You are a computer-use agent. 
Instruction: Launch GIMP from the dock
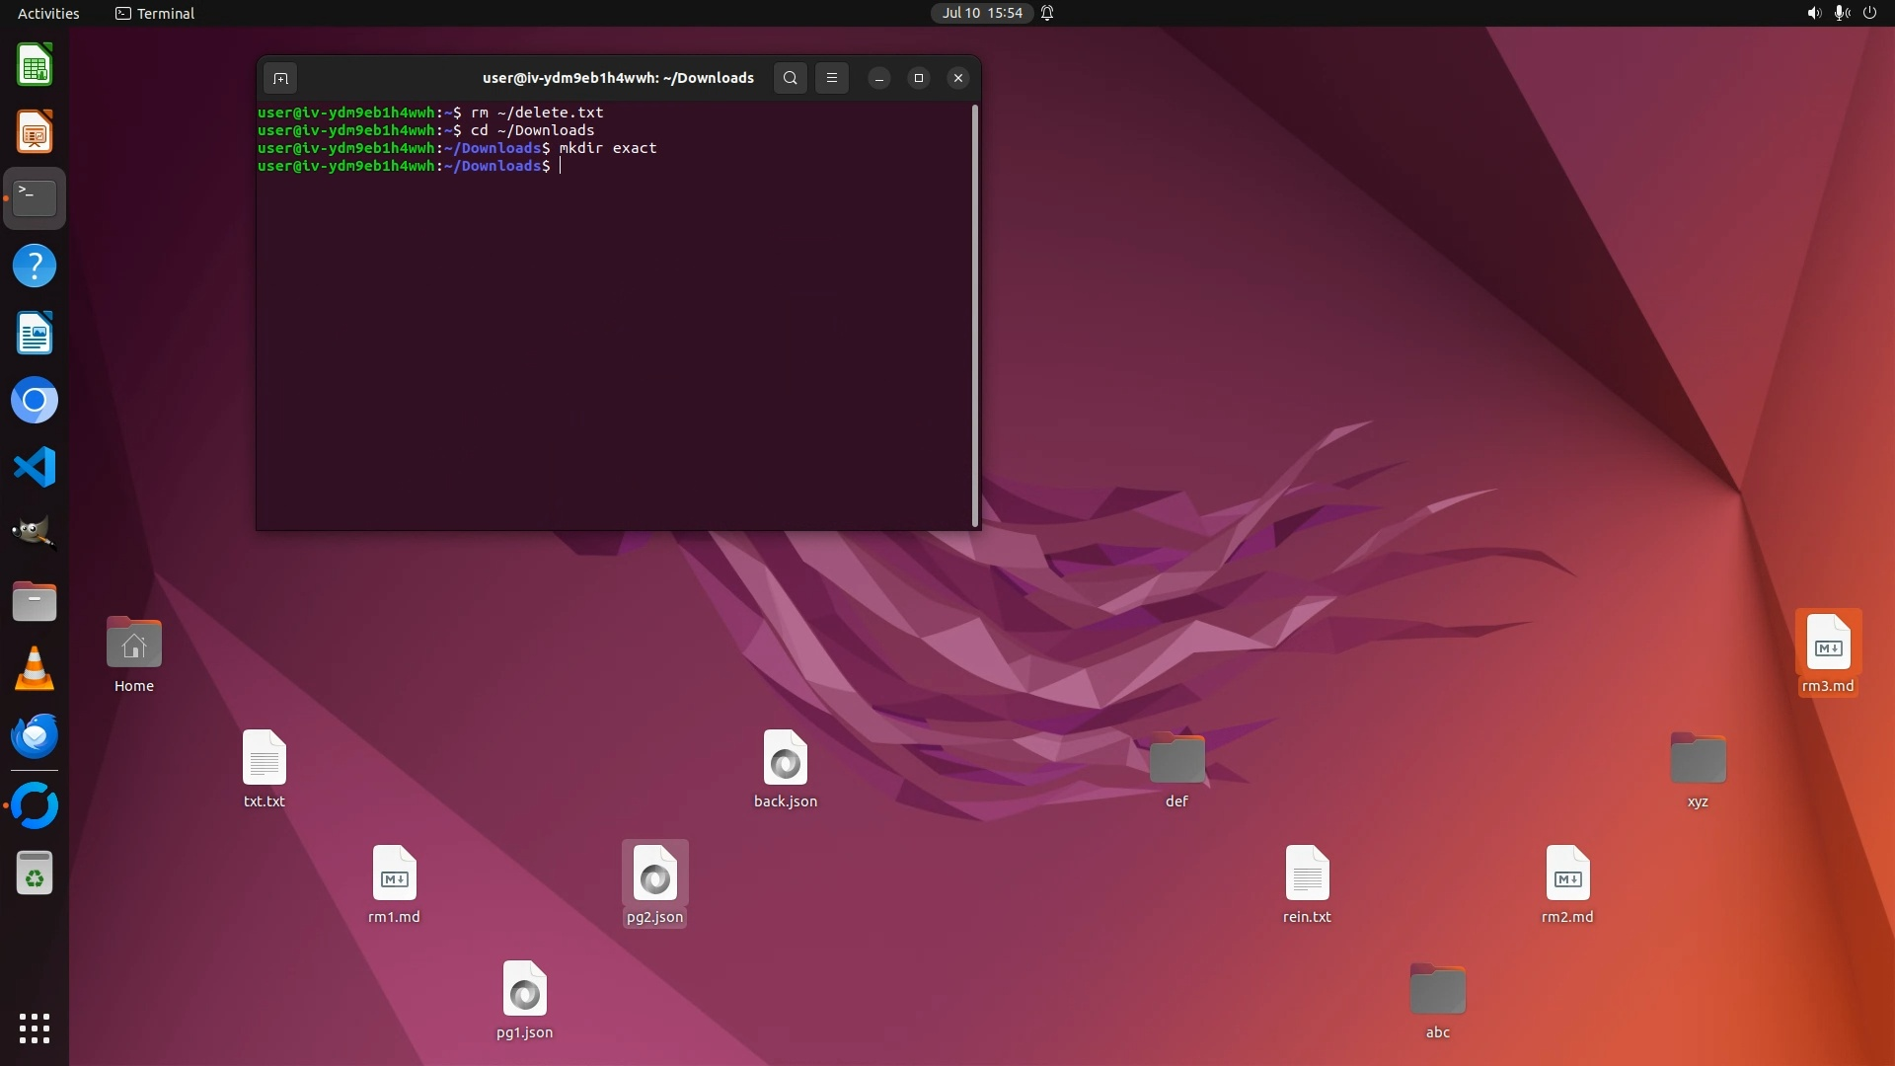35,534
